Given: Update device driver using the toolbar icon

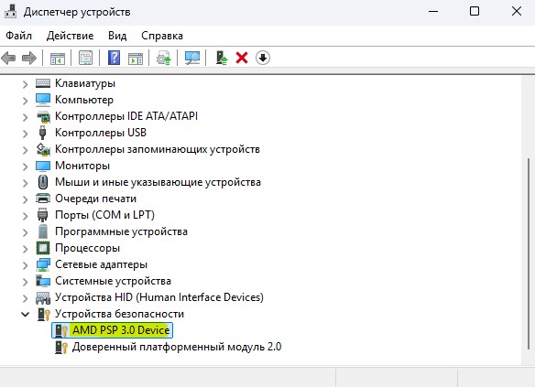Looking at the screenshot, I should (164, 58).
